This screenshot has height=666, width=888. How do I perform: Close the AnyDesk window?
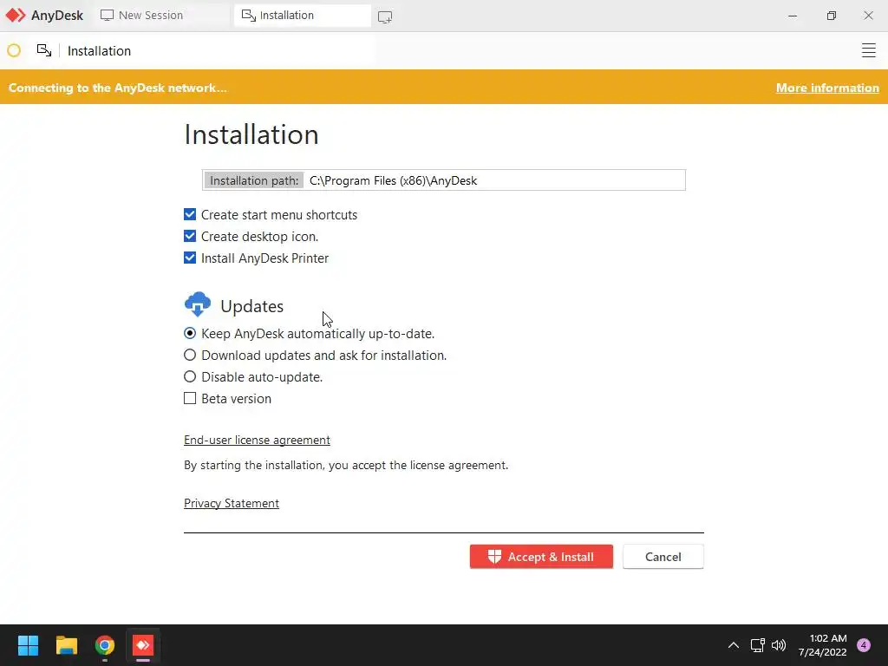(868, 16)
